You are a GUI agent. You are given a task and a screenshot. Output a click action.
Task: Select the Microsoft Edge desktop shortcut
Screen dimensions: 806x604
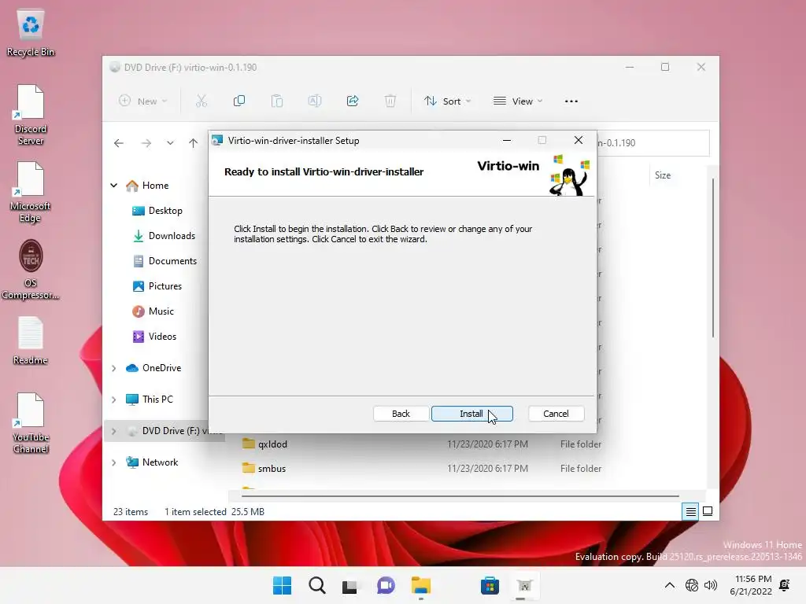(31, 192)
